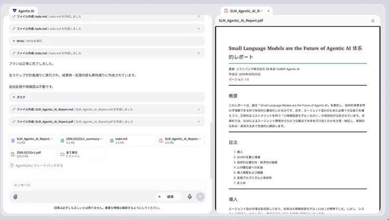
Task: Click the SLM_Agentic_AI_Report.pdf viewer header filename
Action: 241,21
